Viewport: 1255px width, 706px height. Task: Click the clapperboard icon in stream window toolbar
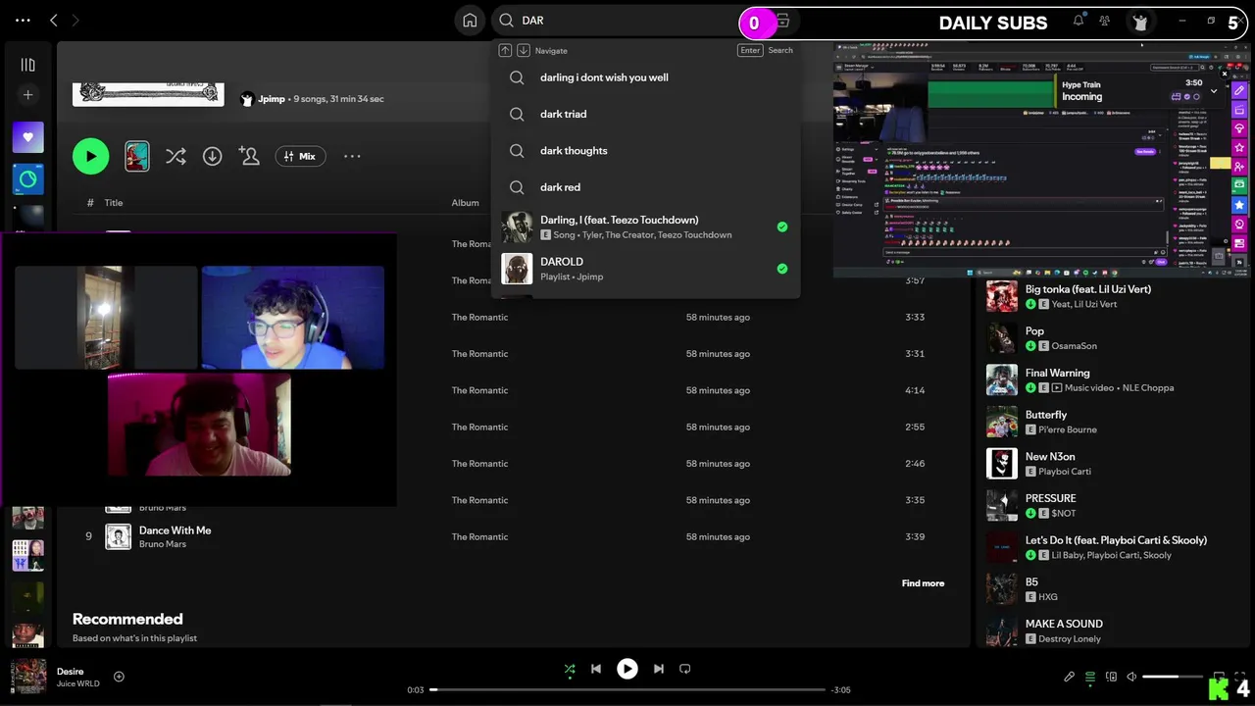pyautogui.click(x=1239, y=110)
